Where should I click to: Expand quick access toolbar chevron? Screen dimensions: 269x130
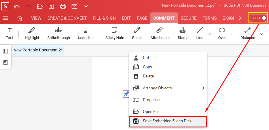pyautogui.click(x=86, y=7)
